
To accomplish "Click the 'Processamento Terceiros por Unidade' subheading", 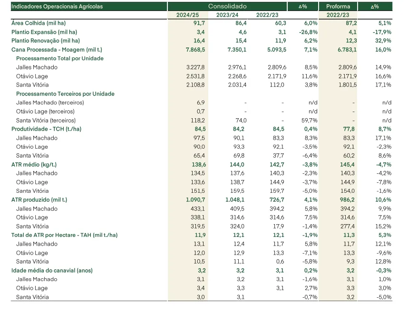I will tap(65, 94).
